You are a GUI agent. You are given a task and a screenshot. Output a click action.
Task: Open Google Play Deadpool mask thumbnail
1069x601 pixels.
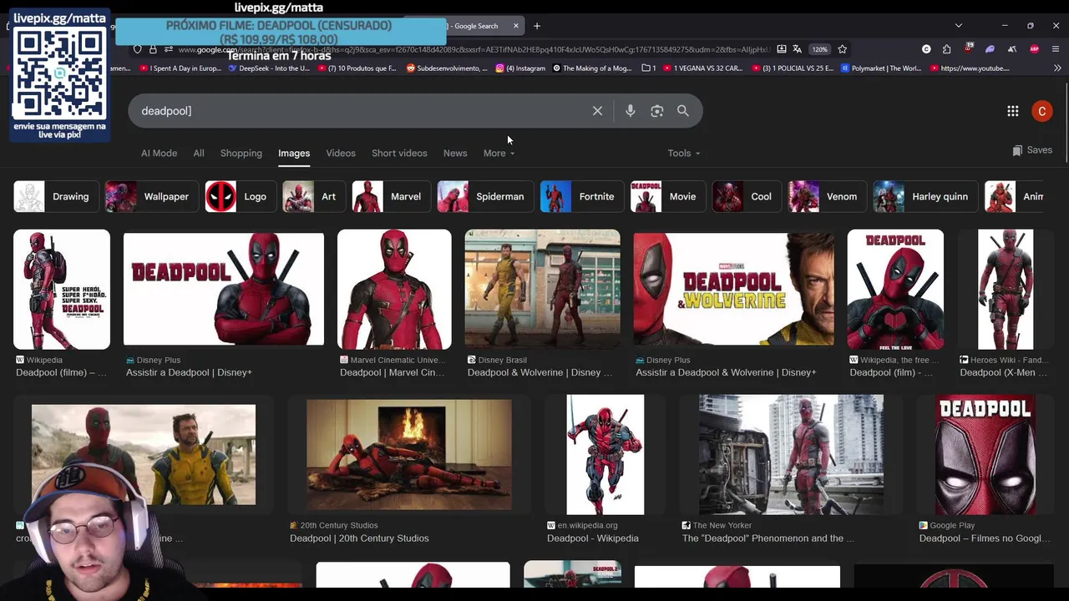tap(985, 455)
